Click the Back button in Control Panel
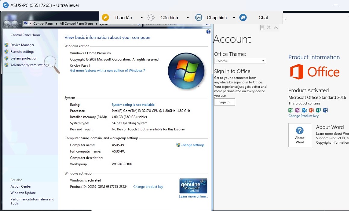The height and width of the screenshot is (211, 349). click(7, 23)
